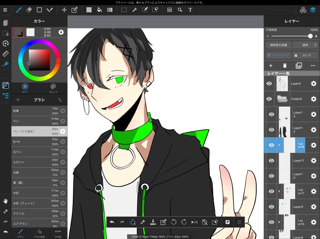
Task: Open the hamburger main menu
Action: coord(5,10)
